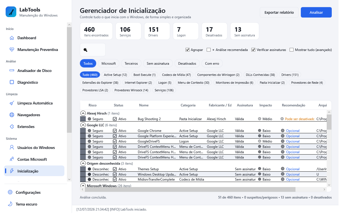The height and width of the screenshot is (224, 343).
Task: Filter by Menu de Contexto (30) chip
Action: [194, 83]
